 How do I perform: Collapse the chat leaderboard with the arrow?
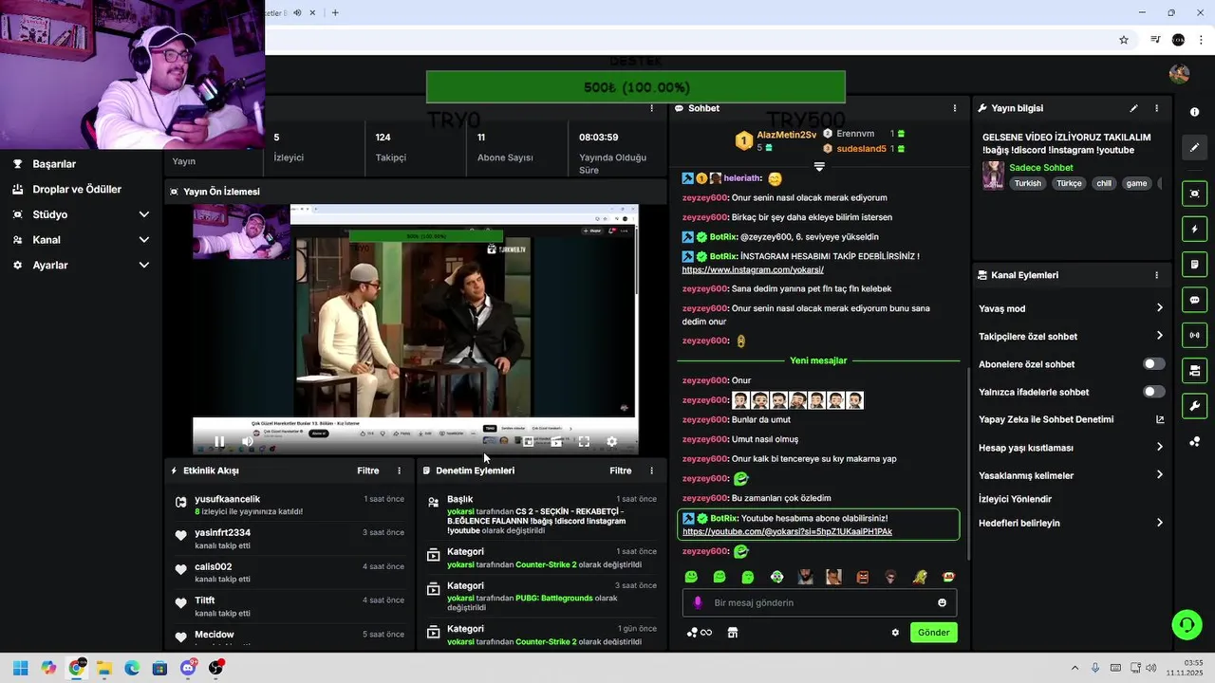819,167
